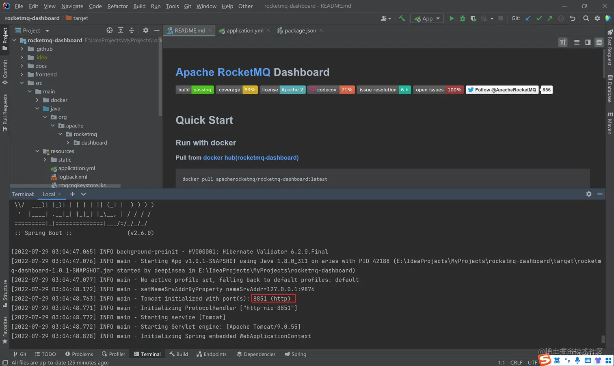The image size is (614, 366).
Task: Open terminal sessions dropdown arrow
Action: tap(84, 194)
